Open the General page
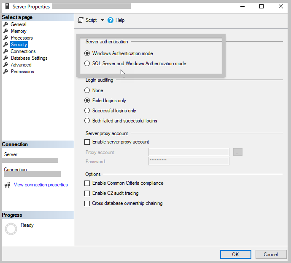This screenshot has height=263, width=291. [18, 24]
